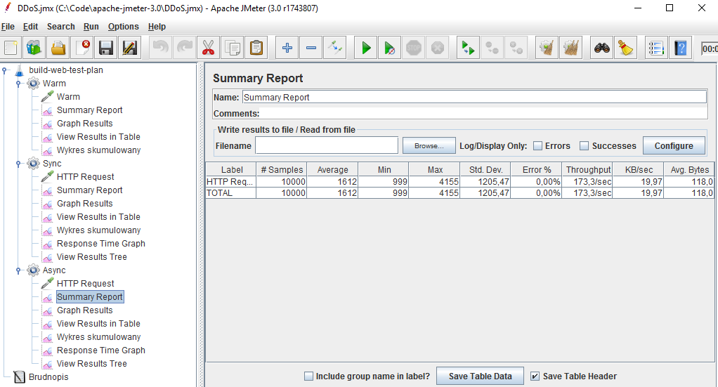Screen dimensions: 718x387
Task: Collapse the build-web-test-plan root node
Action: (x=5, y=70)
